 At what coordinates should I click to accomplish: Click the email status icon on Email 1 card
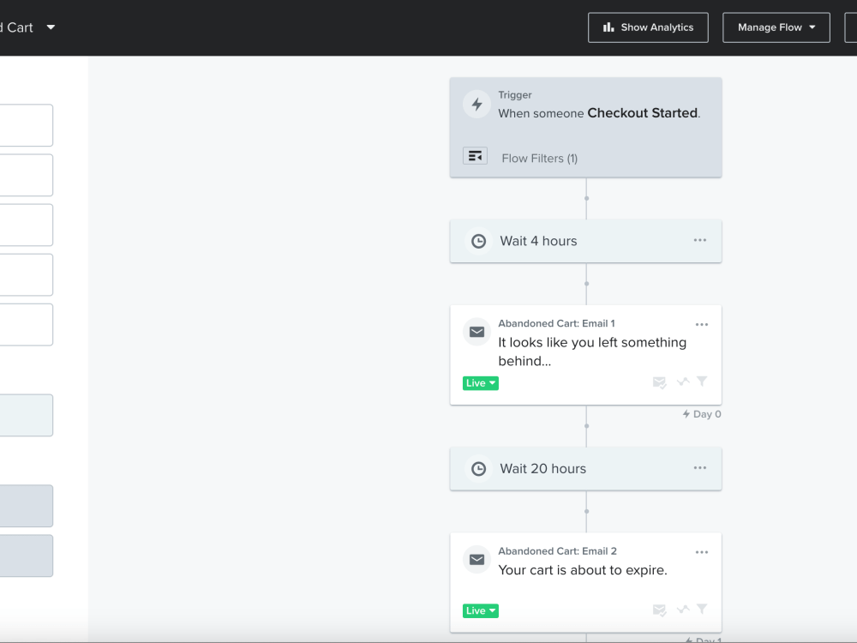659,382
